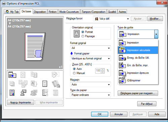168x122 pixels.
Task: Click the zoom value up spinner arrow
Action: point(103,69)
